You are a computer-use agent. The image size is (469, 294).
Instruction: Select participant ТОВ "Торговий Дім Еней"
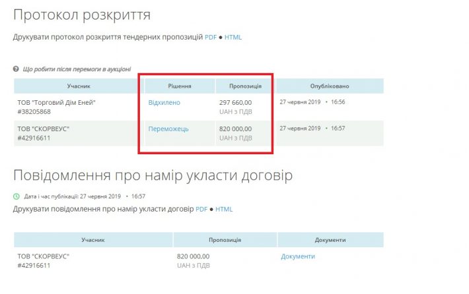point(57,102)
